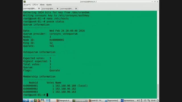The image size is (182, 102).
Task: Open the start menu button in taskbar
Action: [x=26, y=100]
